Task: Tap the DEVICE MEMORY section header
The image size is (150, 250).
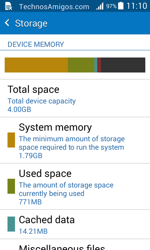Action: [x=36, y=44]
